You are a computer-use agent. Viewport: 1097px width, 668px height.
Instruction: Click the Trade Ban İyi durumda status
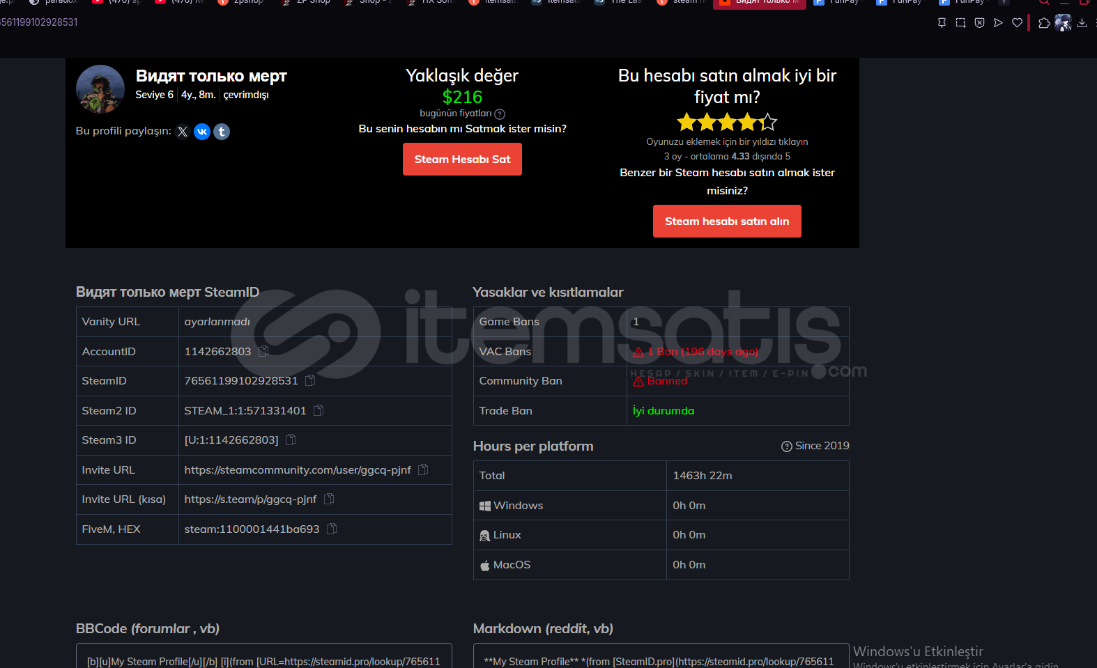(x=663, y=410)
